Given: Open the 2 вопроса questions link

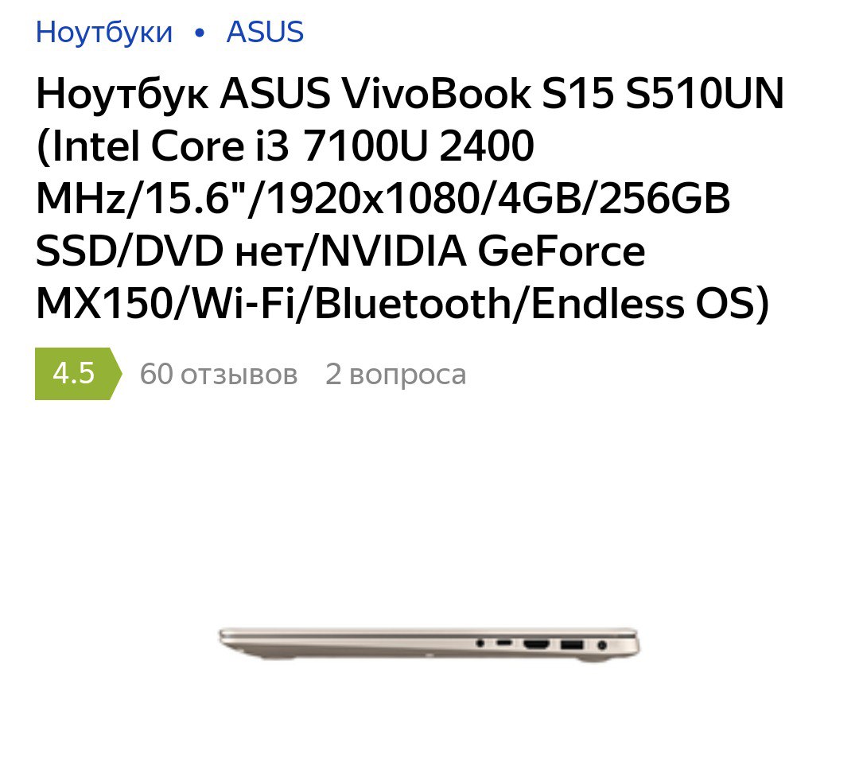Looking at the screenshot, I should pos(395,374).
